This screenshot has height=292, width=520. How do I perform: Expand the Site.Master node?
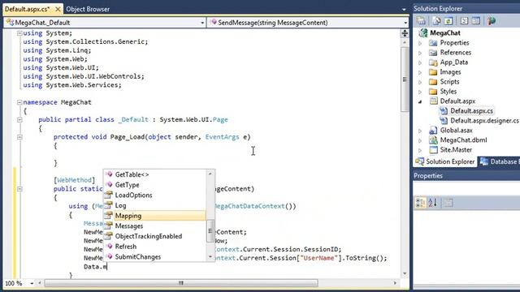coord(420,150)
